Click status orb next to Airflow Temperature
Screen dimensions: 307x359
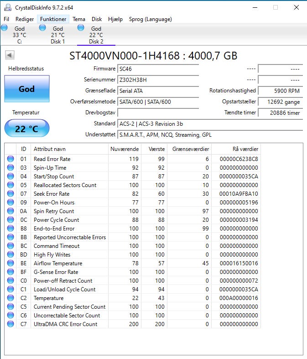point(10,263)
